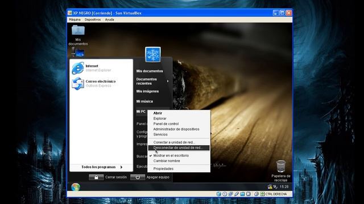Choose Explorar in the context menu
The height and width of the screenshot is (204, 364).
(179, 118)
